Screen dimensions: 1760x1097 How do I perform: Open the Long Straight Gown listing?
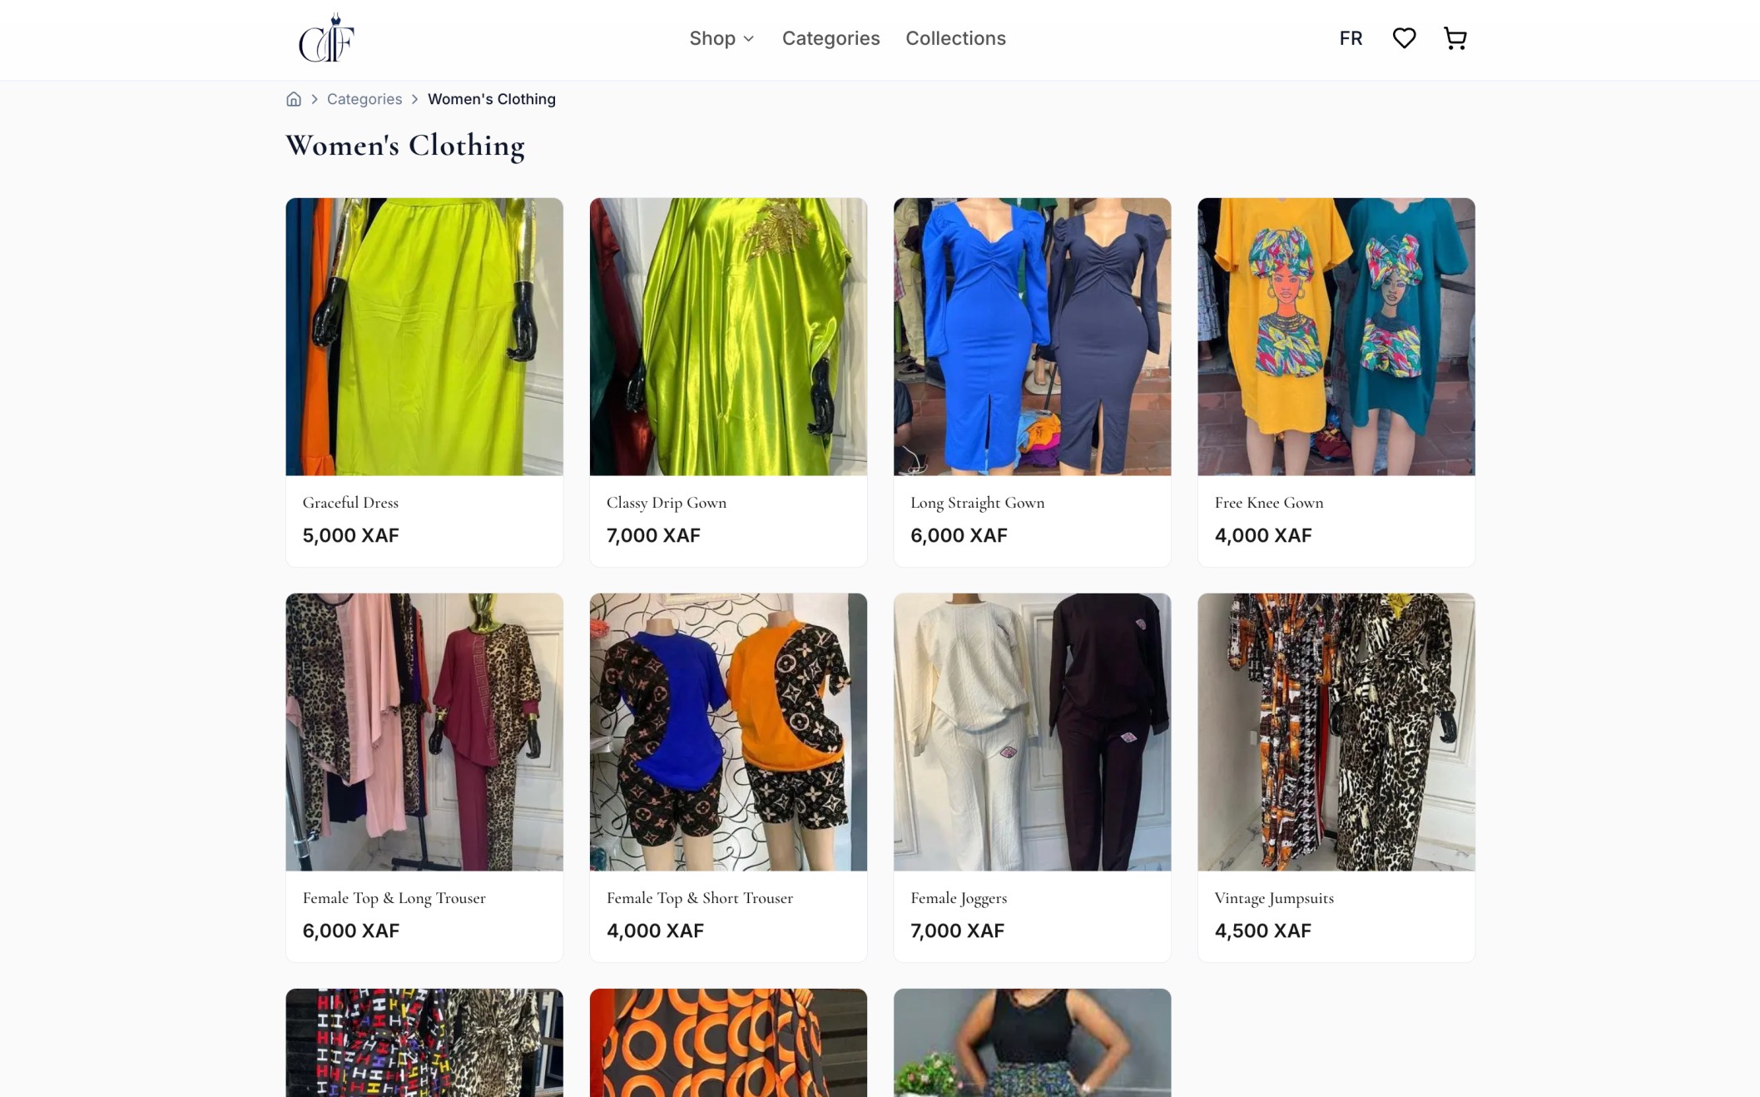pyautogui.click(x=1032, y=335)
